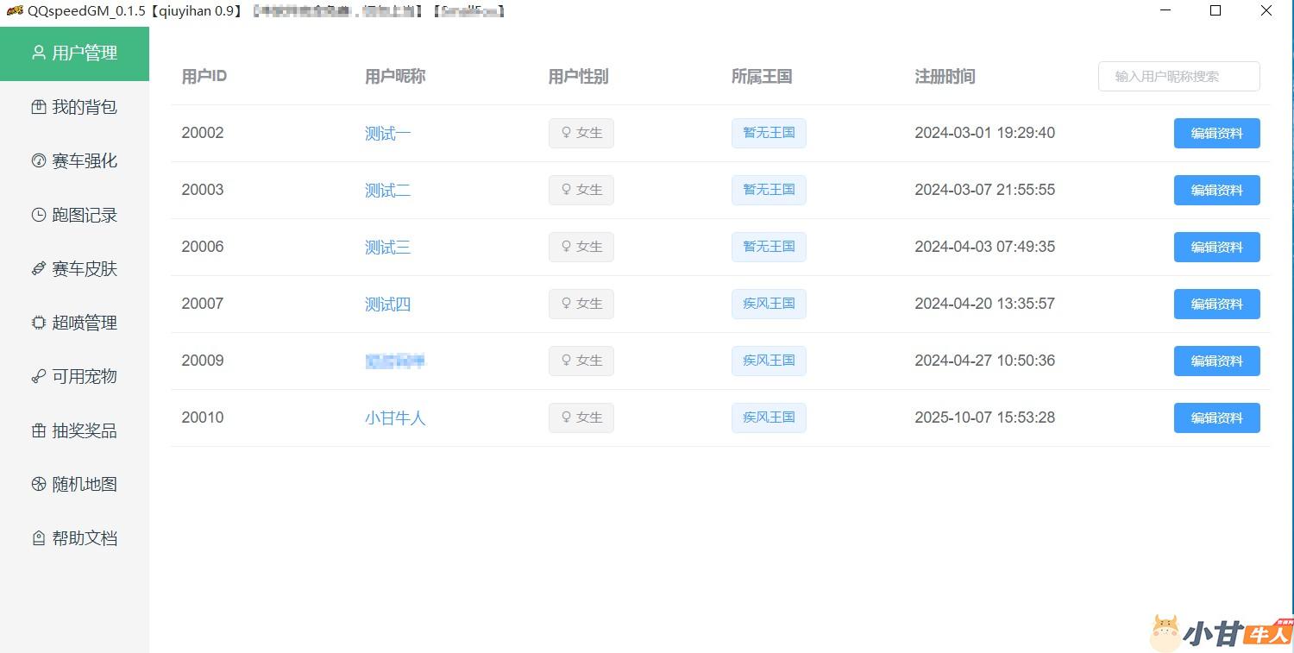Click the 女生 gender tag for 20003
1294x653 pixels.
[581, 190]
